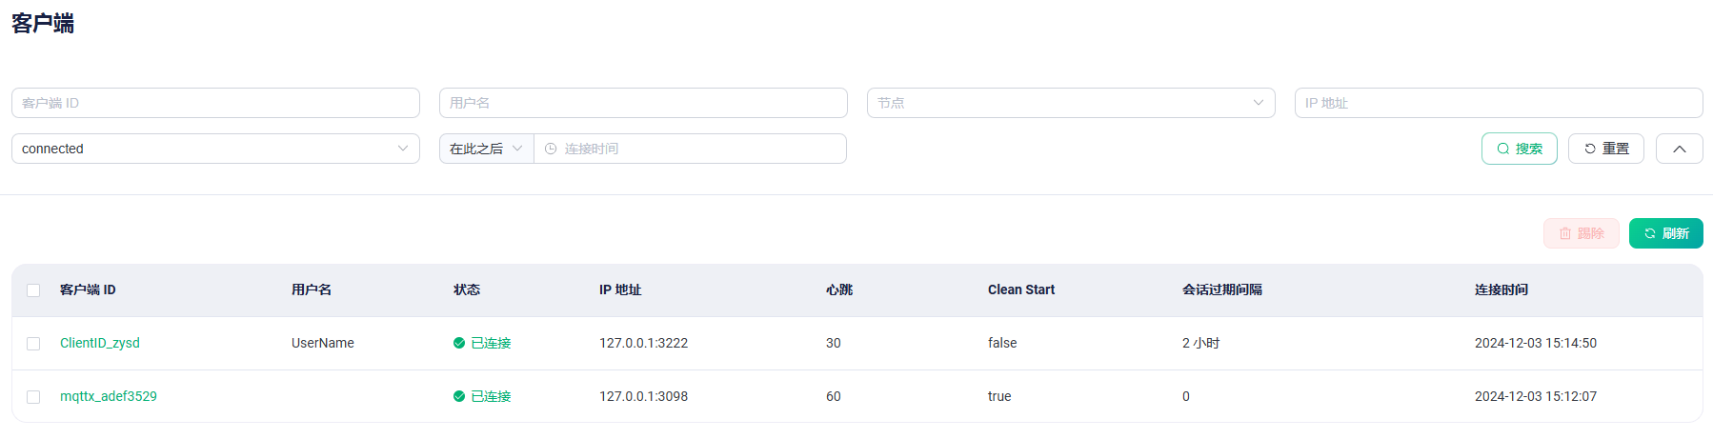Click the green refresh button
The height and width of the screenshot is (439, 1713).
click(x=1666, y=233)
